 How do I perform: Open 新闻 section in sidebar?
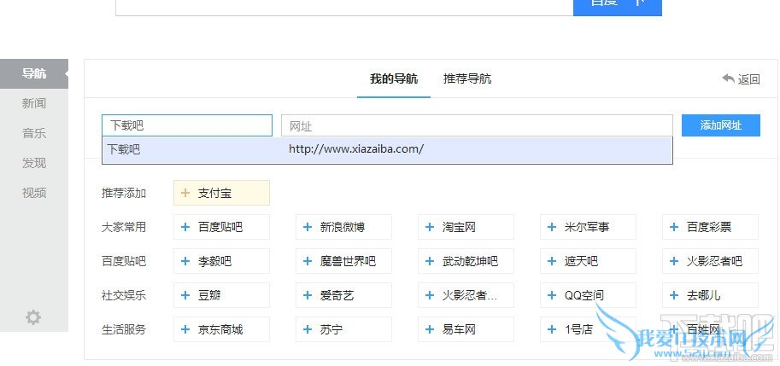pos(34,103)
